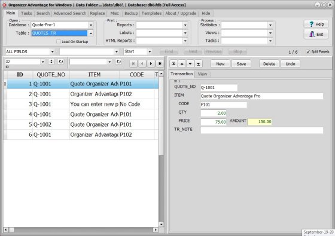Viewport: 335px width, 236px height.
Task: Open the Table dropdown showing QUOTES_TR
Action: click(91, 33)
